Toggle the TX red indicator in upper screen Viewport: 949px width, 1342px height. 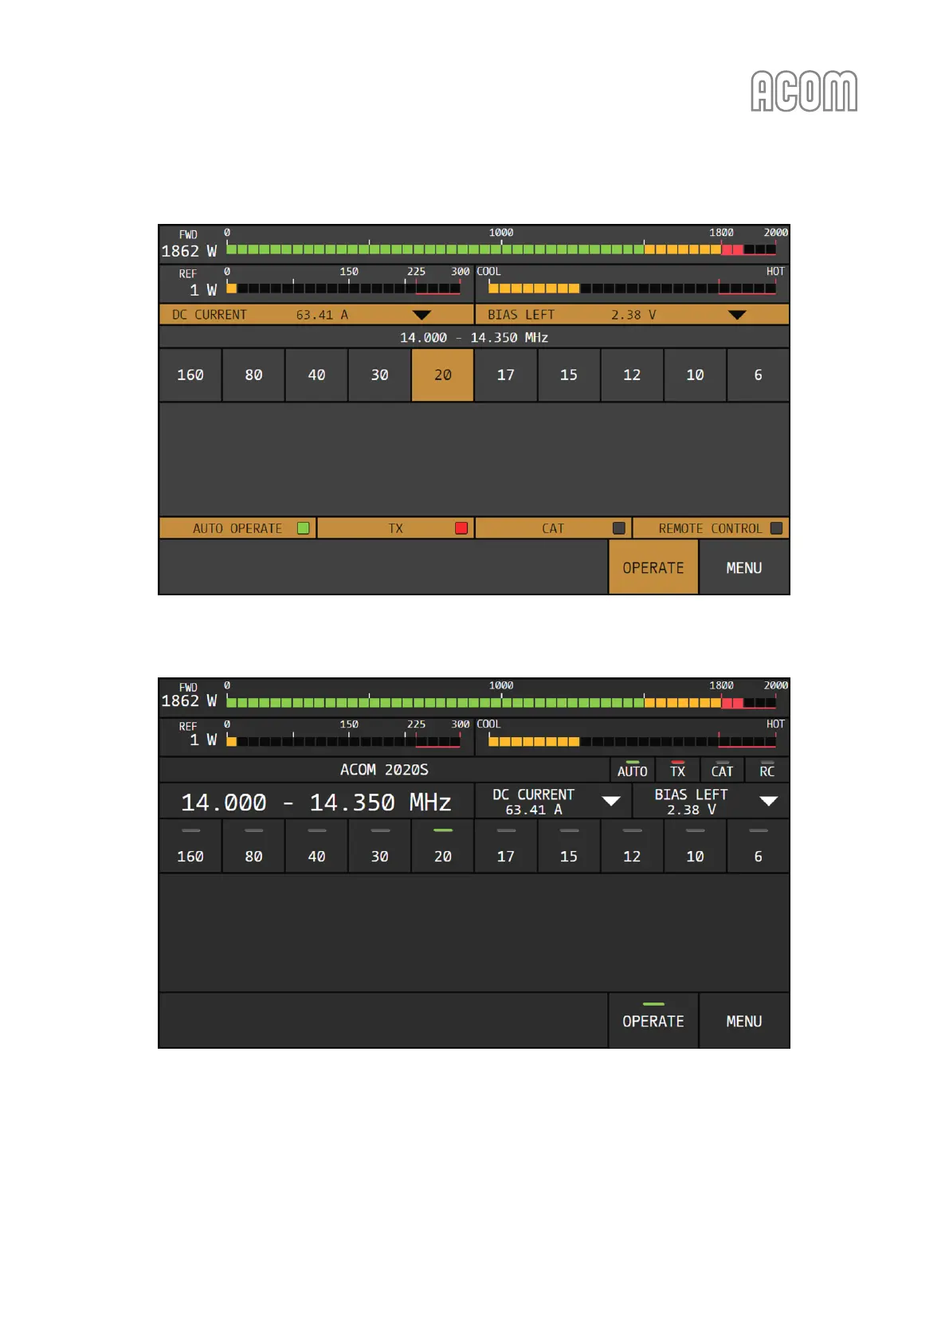coord(461,528)
